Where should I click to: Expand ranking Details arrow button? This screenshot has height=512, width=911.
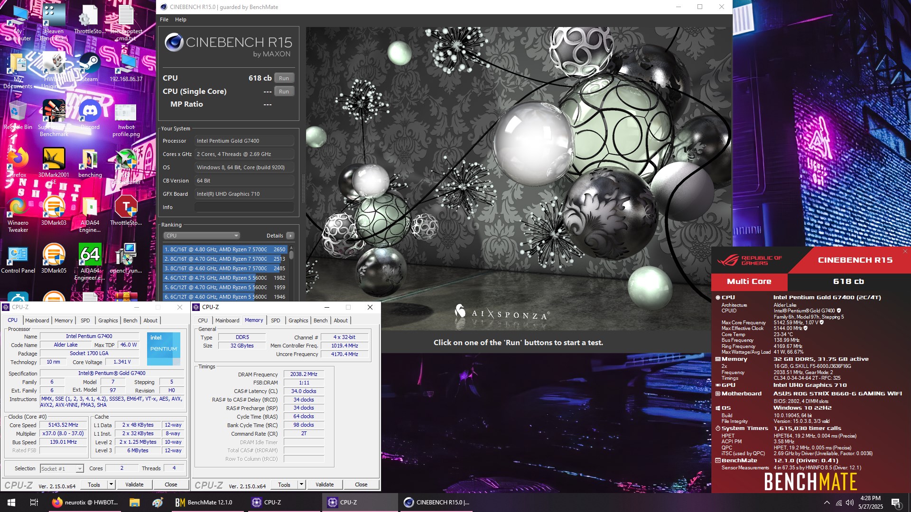pyautogui.click(x=290, y=236)
